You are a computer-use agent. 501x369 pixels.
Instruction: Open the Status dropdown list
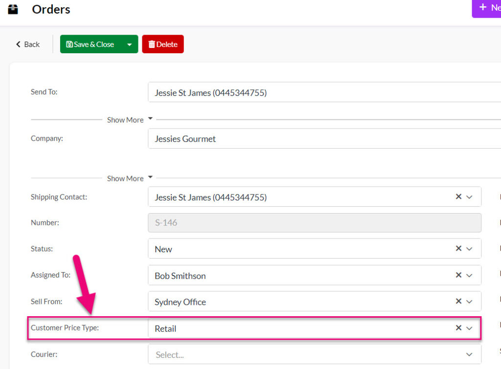pyautogui.click(x=470, y=248)
